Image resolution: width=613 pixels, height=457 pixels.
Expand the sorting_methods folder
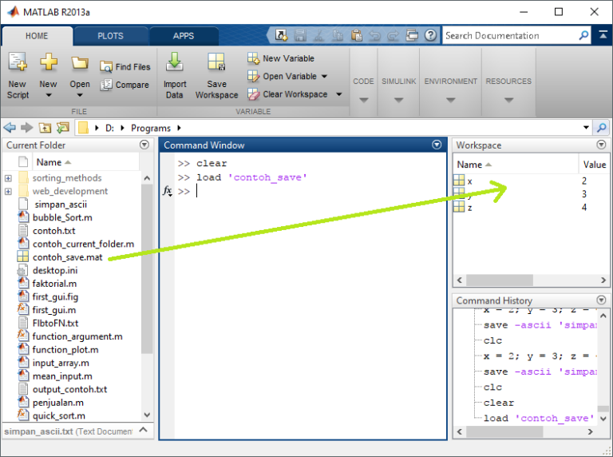[x=8, y=178]
